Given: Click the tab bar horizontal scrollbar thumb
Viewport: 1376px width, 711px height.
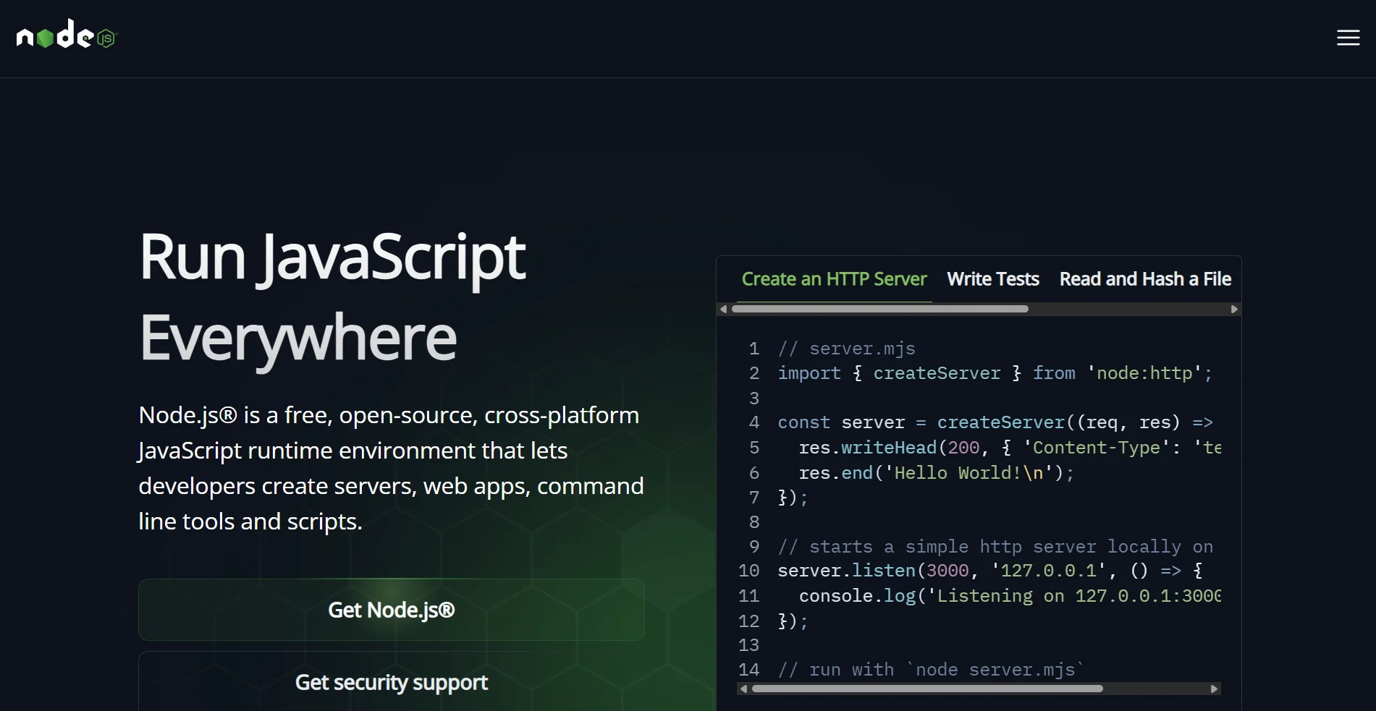Looking at the screenshot, I should (x=879, y=309).
